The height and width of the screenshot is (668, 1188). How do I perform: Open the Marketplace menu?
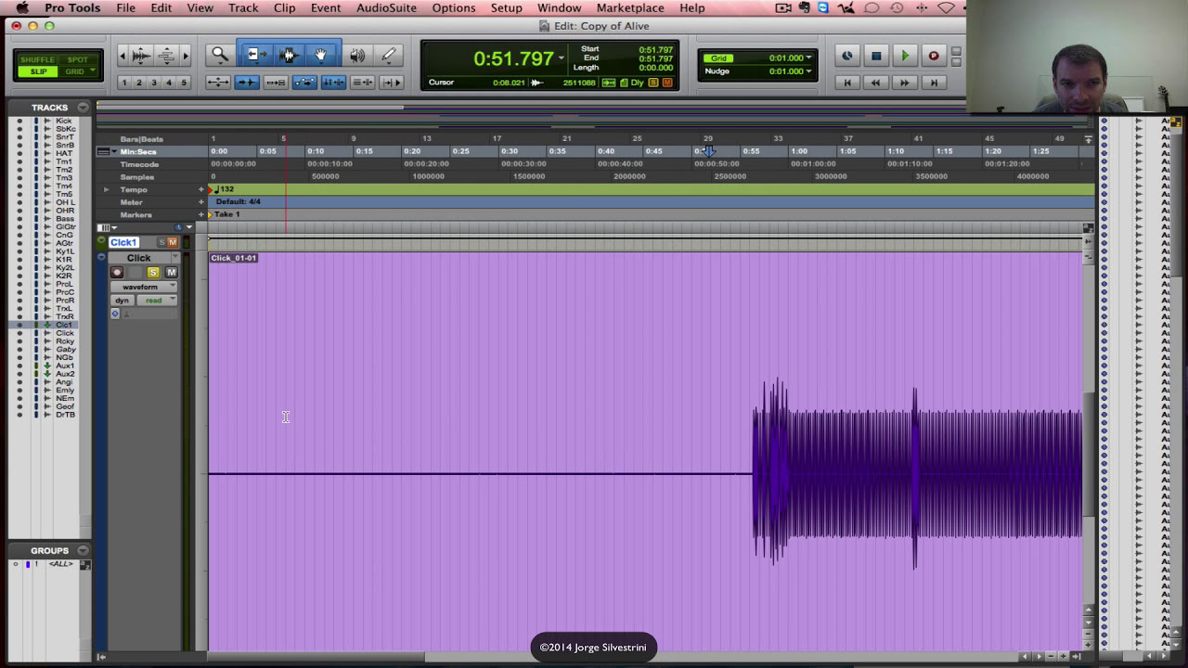(630, 7)
